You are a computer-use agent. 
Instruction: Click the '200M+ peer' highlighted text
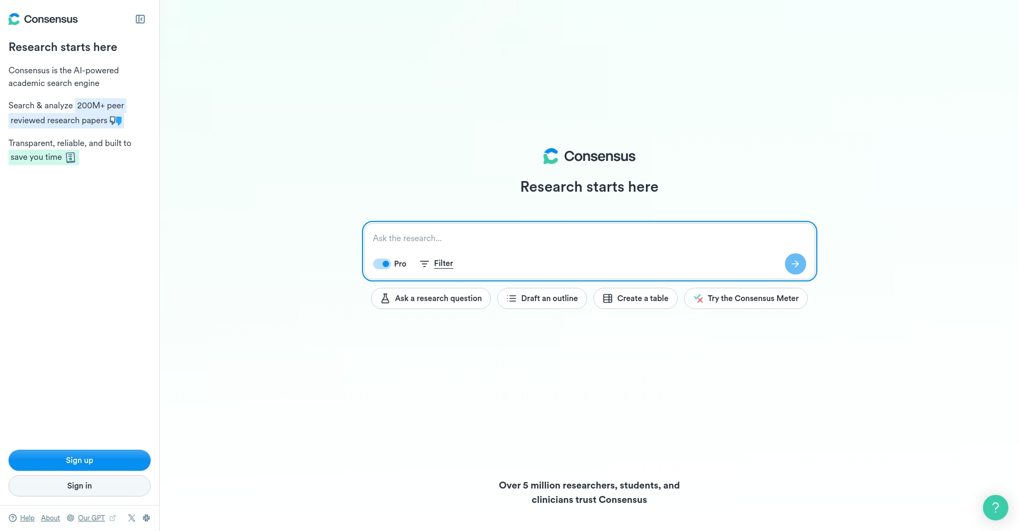(x=100, y=106)
